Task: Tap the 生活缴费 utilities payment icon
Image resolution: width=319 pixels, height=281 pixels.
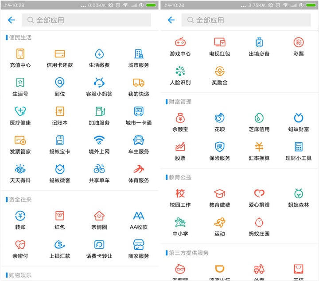Action: coord(99,54)
